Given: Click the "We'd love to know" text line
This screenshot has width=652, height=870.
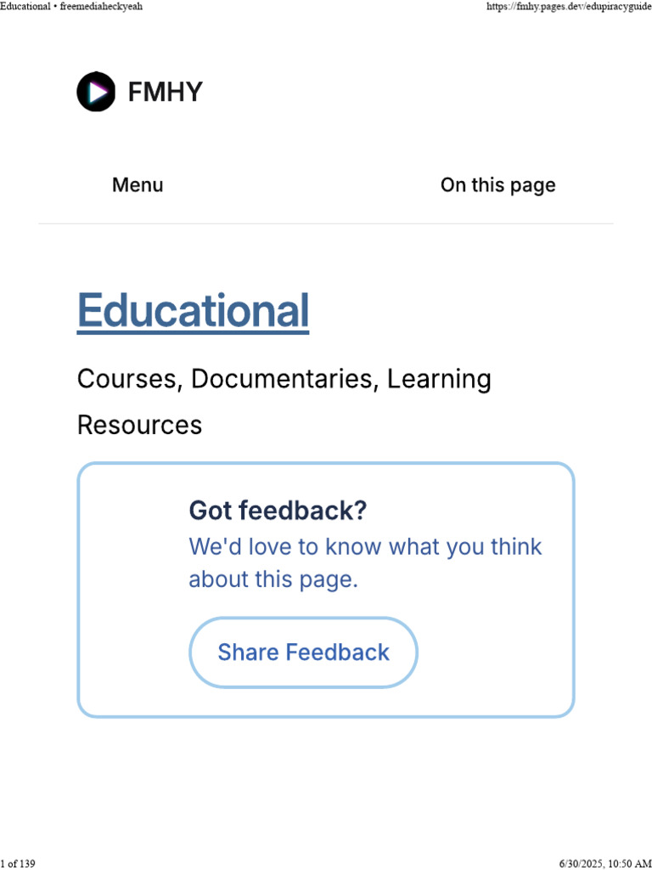Looking at the screenshot, I should click(365, 546).
